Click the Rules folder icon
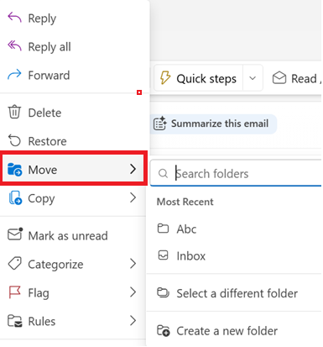The width and height of the screenshot is (323, 347). click(x=15, y=321)
